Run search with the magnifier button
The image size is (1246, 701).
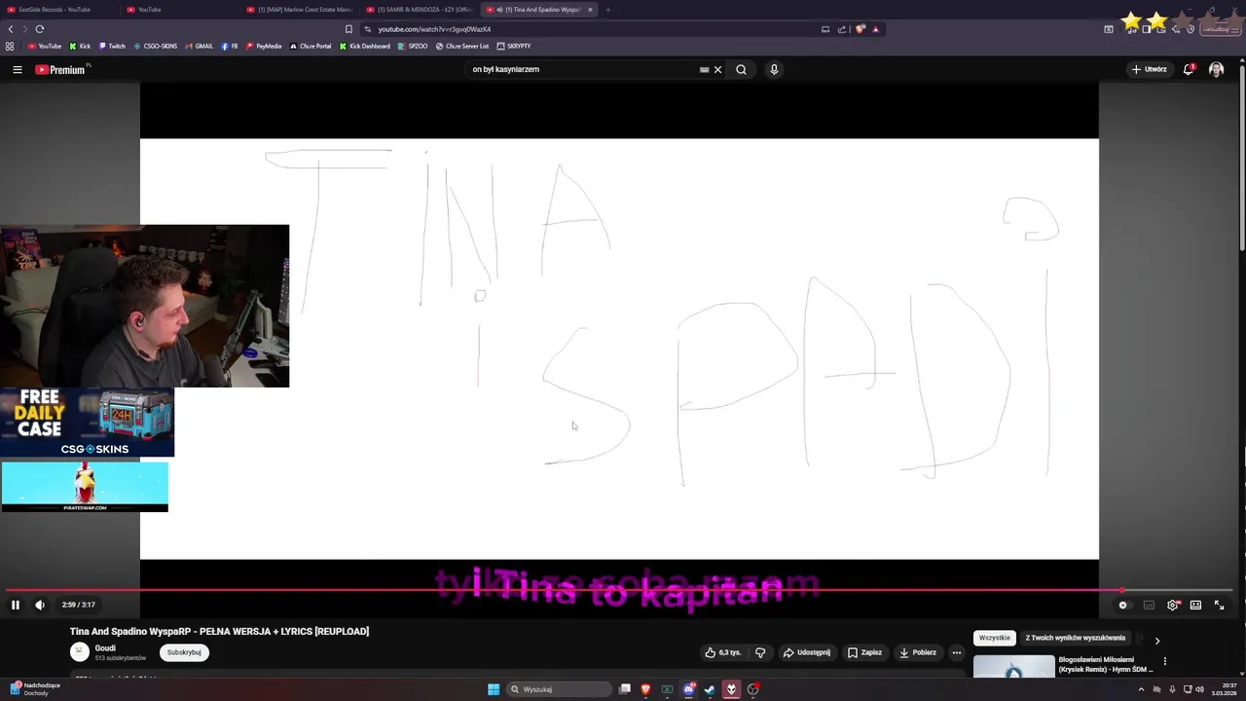pyautogui.click(x=741, y=69)
